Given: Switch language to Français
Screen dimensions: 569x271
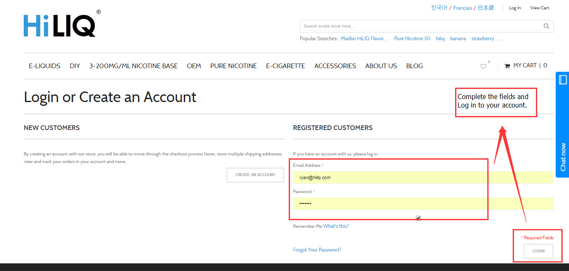Looking at the screenshot, I should (x=462, y=8).
